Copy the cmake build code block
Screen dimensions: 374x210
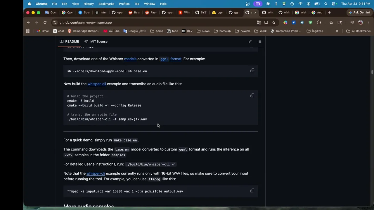click(252, 95)
